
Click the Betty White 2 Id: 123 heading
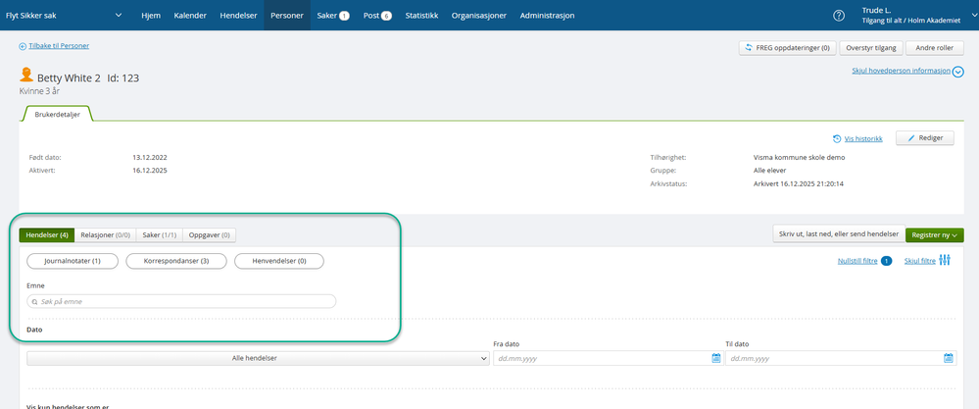click(x=88, y=78)
